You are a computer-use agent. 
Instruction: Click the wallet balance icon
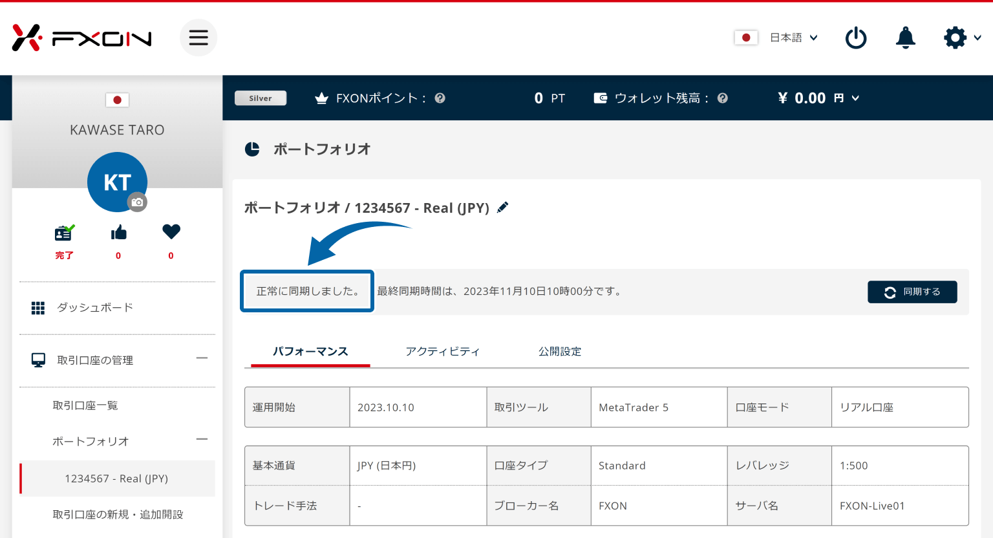[601, 98]
